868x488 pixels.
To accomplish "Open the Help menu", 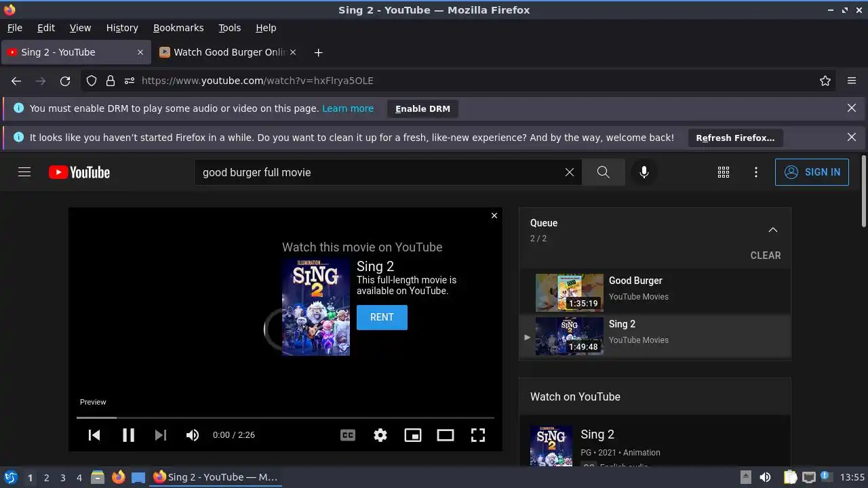I will coord(266,28).
